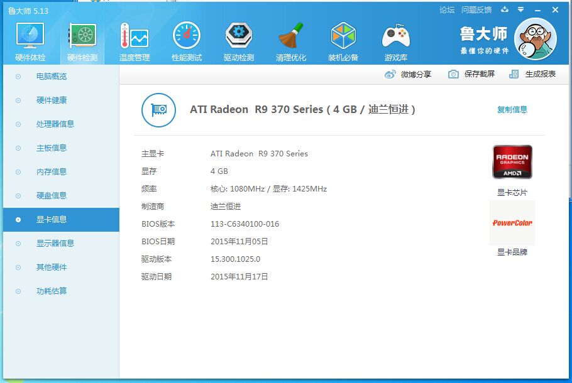The image size is (572, 383).
Task: Click 复制信息 to copy GPU info
Action: [512, 109]
